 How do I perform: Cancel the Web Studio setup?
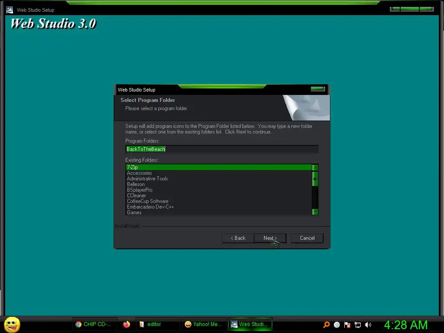click(307, 238)
